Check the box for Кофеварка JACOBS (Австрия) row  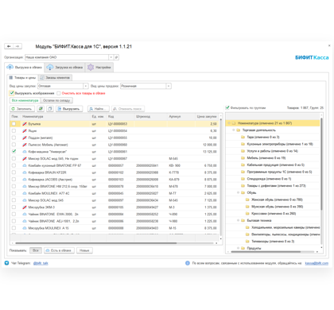pyautogui.click(x=14, y=180)
